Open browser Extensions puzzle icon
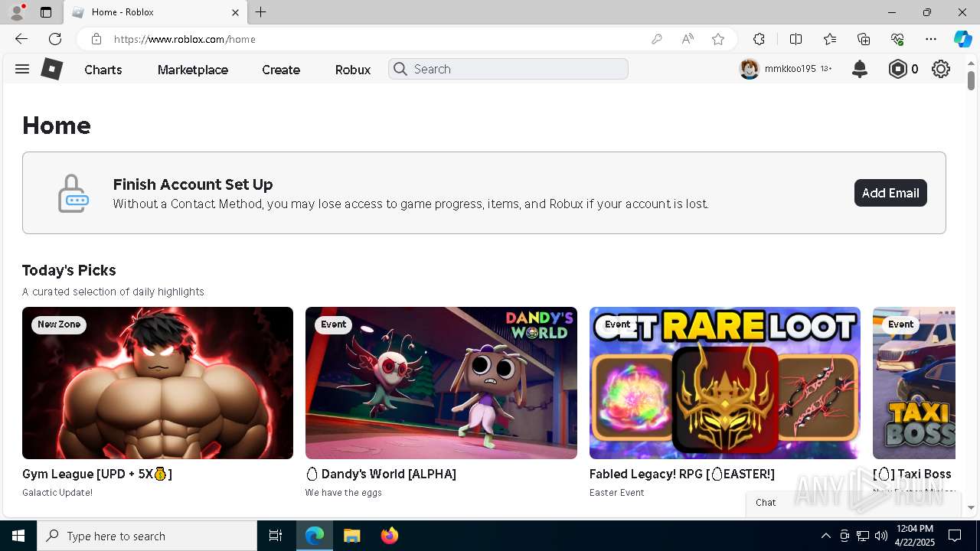 click(x=759, y=39)
